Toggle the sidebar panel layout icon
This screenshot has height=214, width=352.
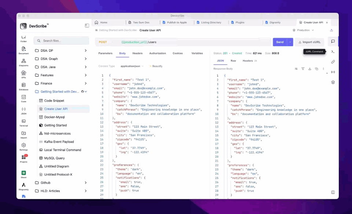[x=87, y=26]
